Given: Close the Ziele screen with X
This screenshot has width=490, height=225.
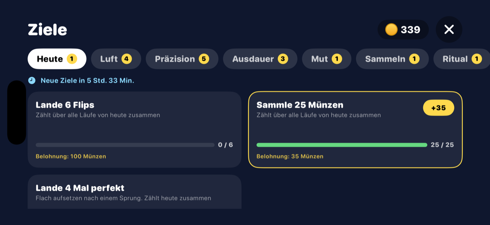Looking at the screenshot, I should pos(449,30).
